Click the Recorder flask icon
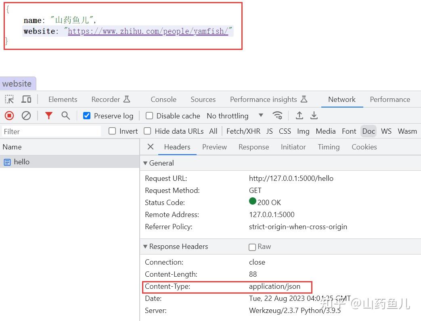The image size is (421, 321). (127, 99)
